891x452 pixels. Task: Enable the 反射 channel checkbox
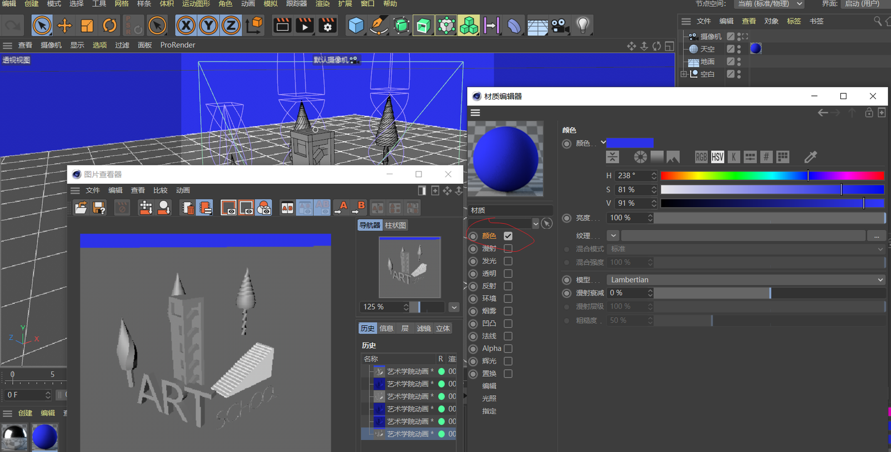tap(508, 286)
